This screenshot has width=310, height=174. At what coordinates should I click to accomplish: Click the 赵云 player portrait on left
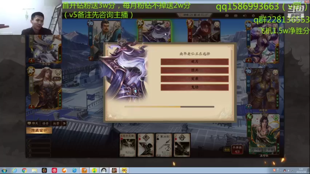click(x=44, y=49)
